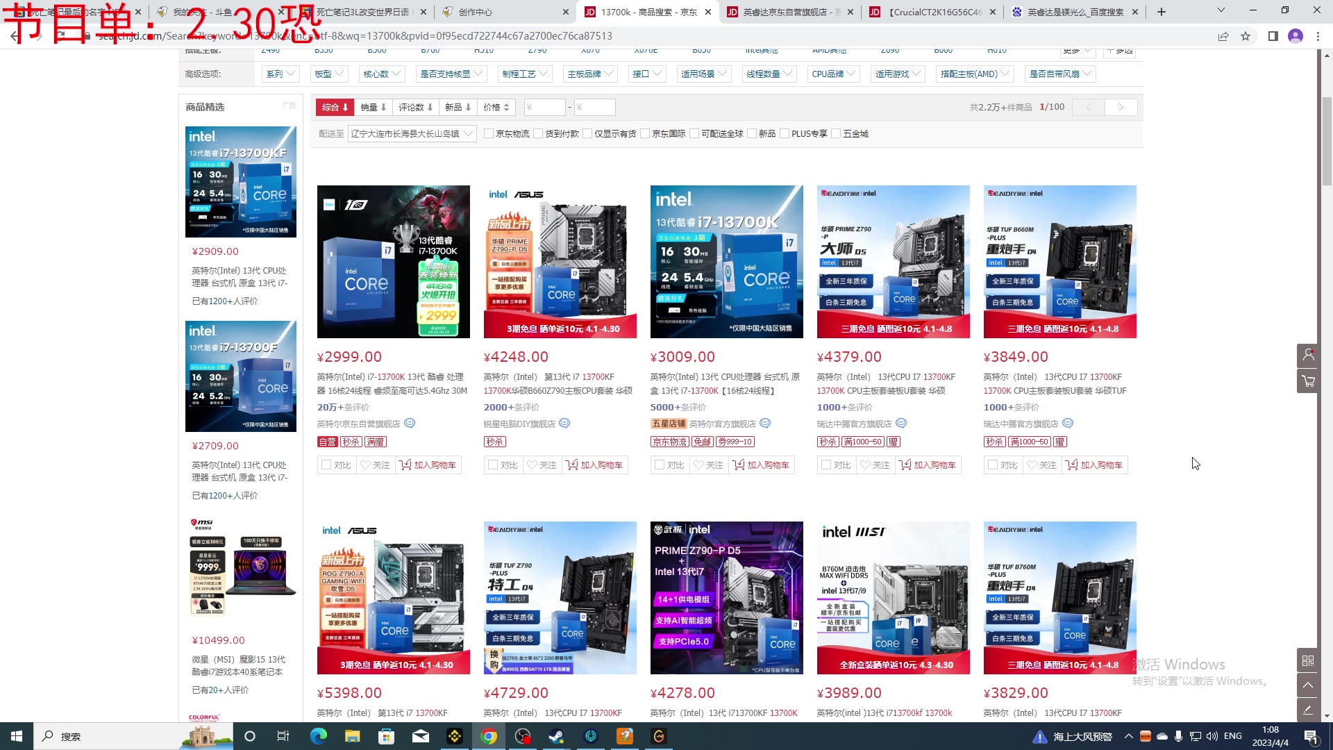This screenshot has height=750, width=1333.
Task: Open the i7-13700KF ¥2909.00 sidebar thumbnail
Action: click(x=240, y=182)
